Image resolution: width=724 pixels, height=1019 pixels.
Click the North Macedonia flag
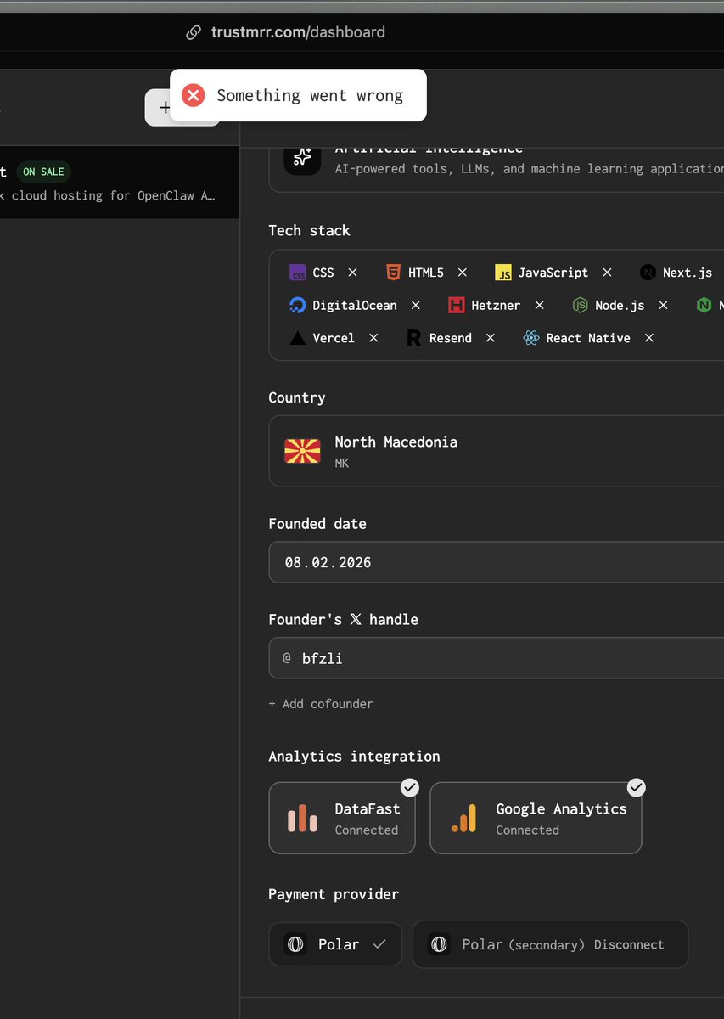coord(302,451)
